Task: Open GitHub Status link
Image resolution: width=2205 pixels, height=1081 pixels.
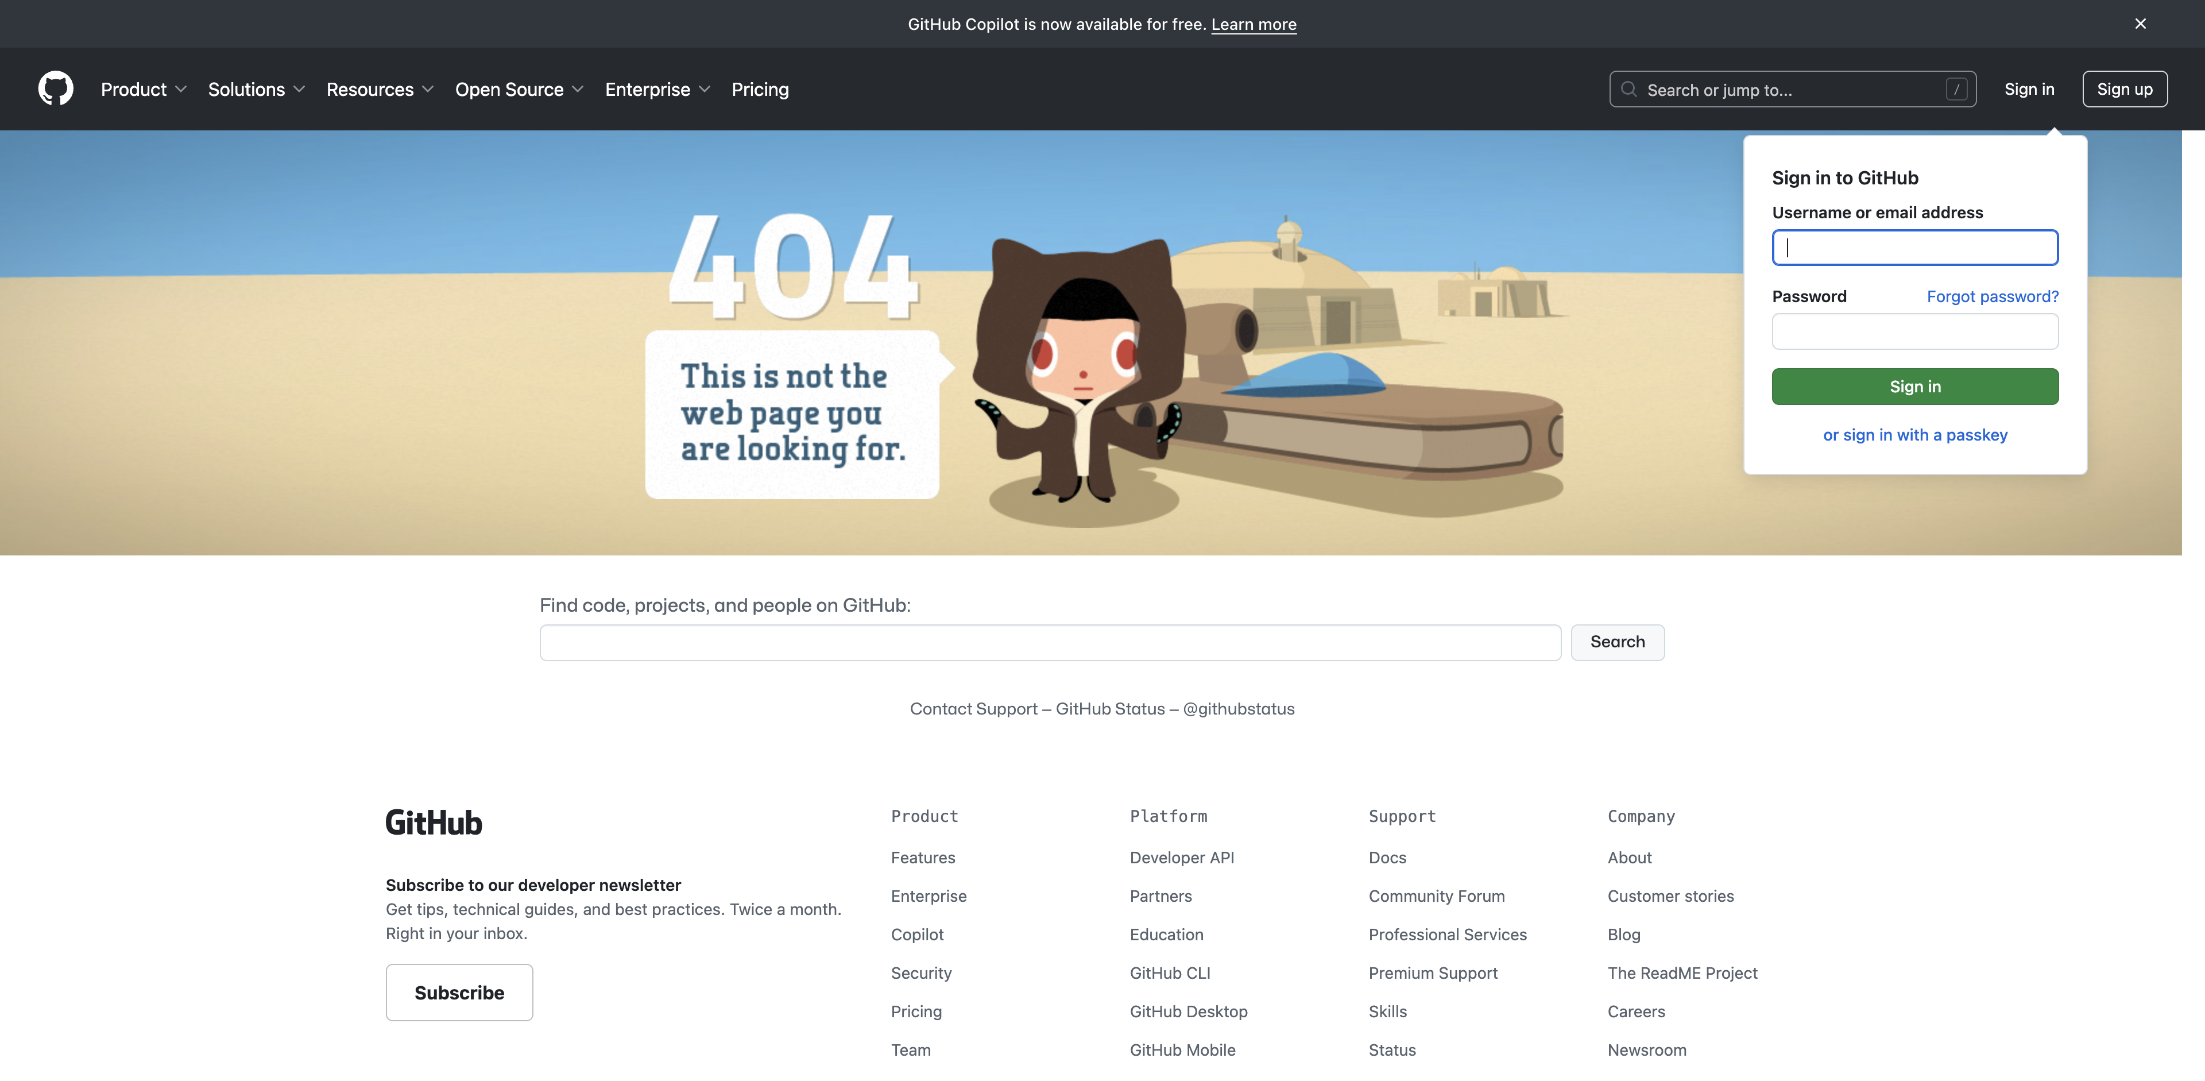Action: (1109, 709)
